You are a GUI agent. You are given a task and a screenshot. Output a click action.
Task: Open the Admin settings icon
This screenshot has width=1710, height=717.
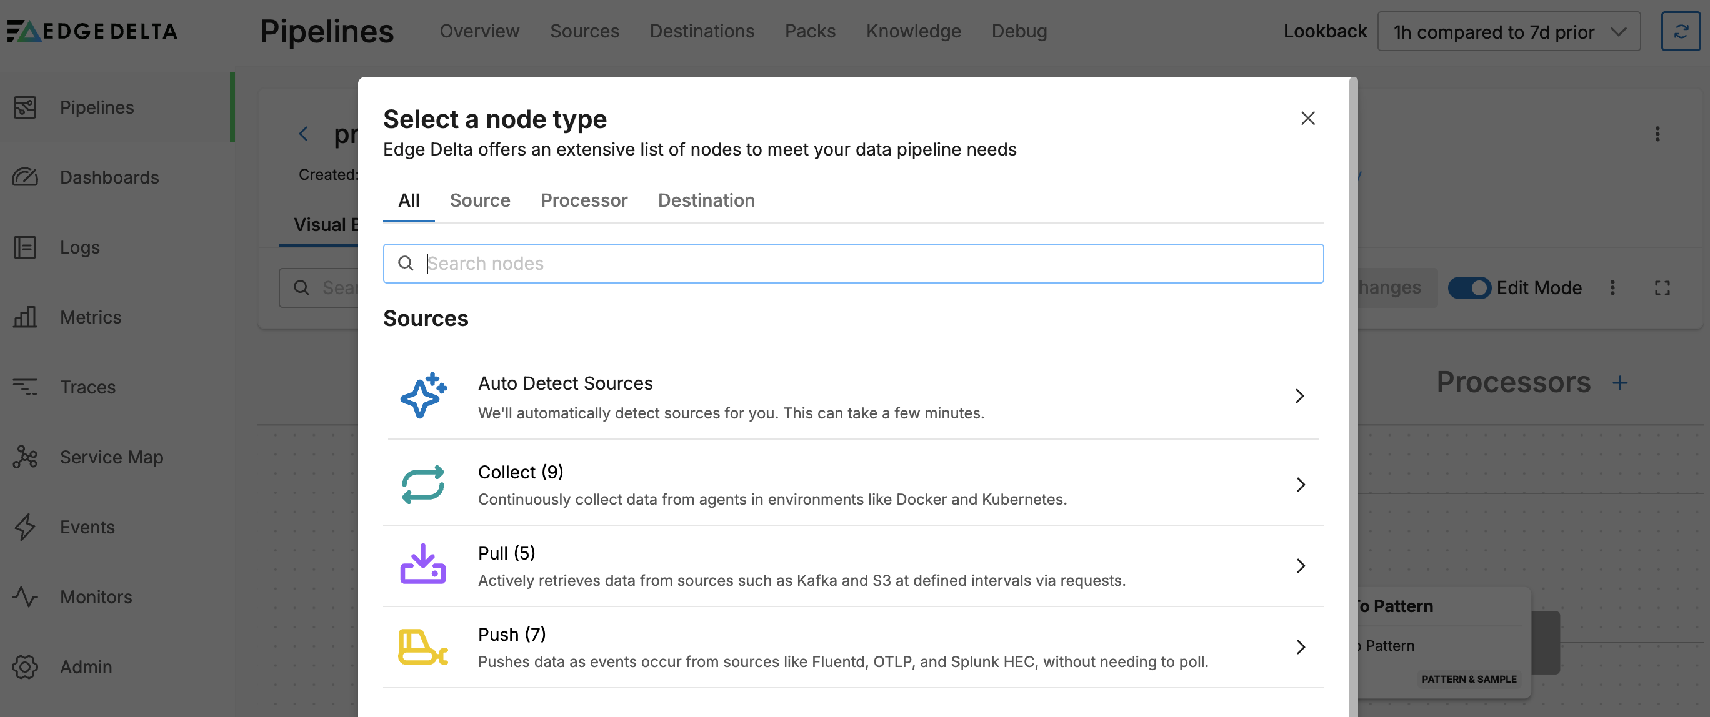tap(25, 666)
